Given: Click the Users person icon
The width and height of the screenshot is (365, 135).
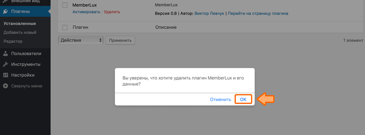Looking at the screenshot, I should click(5, 53).
